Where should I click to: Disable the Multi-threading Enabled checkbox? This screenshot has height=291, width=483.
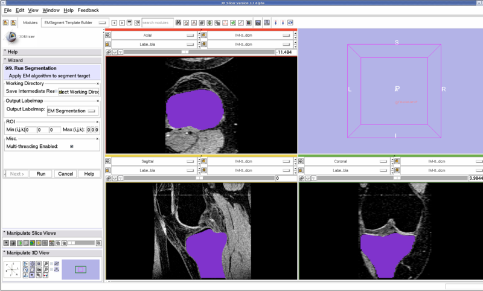pos(72,146)
